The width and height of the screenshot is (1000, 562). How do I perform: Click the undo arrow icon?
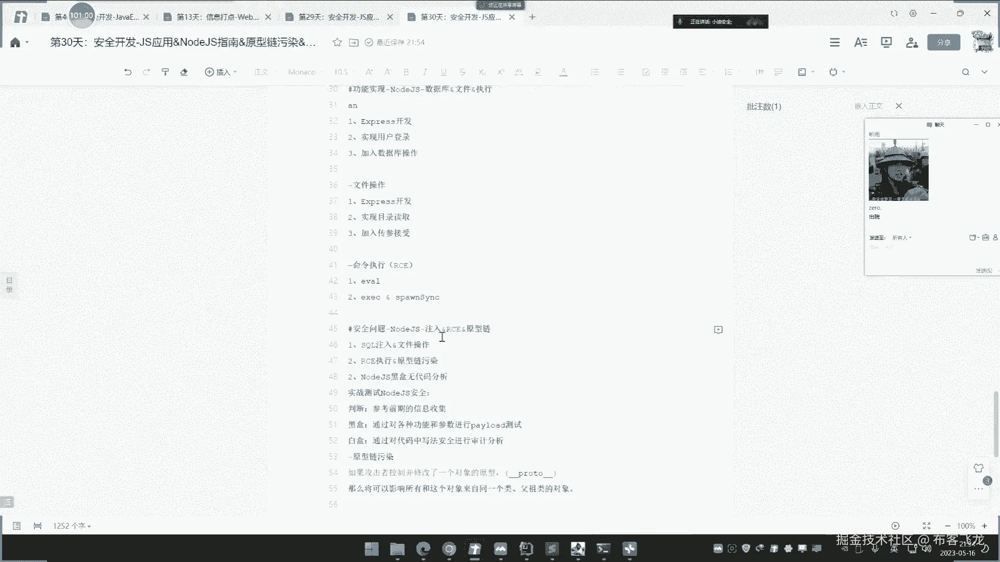128,72
